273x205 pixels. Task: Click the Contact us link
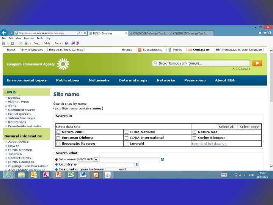point(201,50)
